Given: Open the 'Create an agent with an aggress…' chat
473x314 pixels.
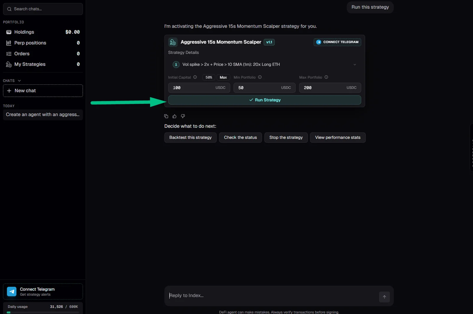Looking at the screenshot, I should (43, 115).
